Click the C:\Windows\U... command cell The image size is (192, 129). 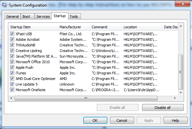click(x=105, y=51)
